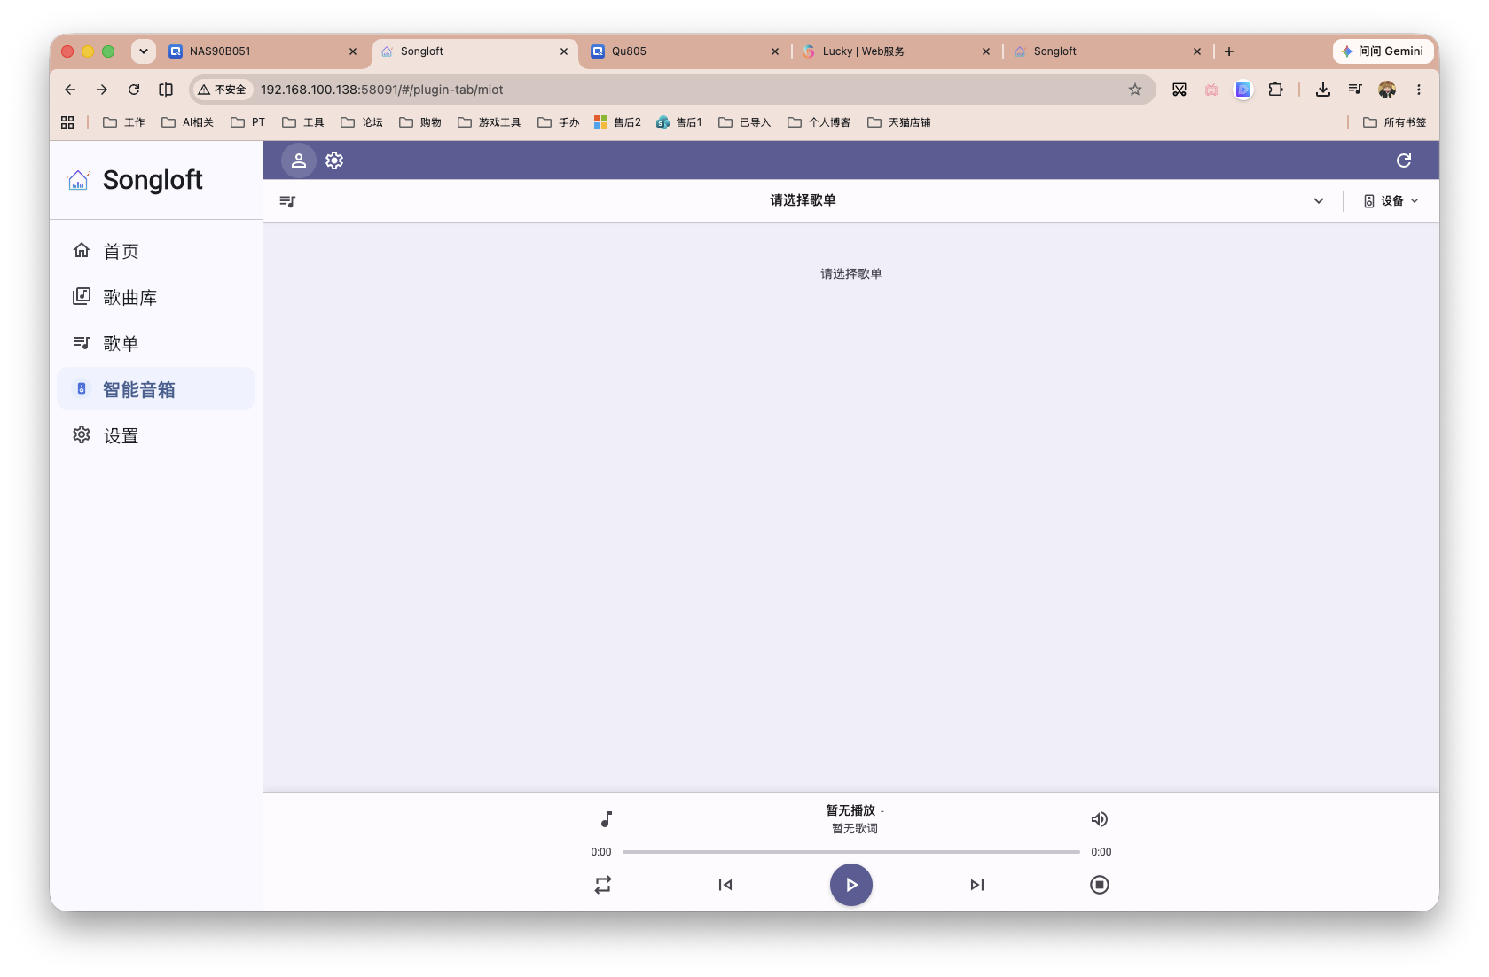Screen dimensions: 1489x977
Task: Click the playback progress slider
Action: [x=851, y=852]
